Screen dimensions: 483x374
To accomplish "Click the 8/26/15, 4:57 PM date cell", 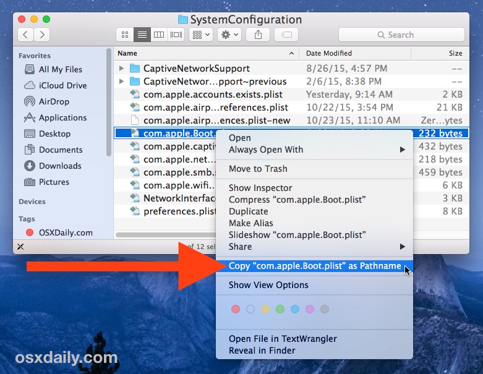I will click(x=346, y=69).
